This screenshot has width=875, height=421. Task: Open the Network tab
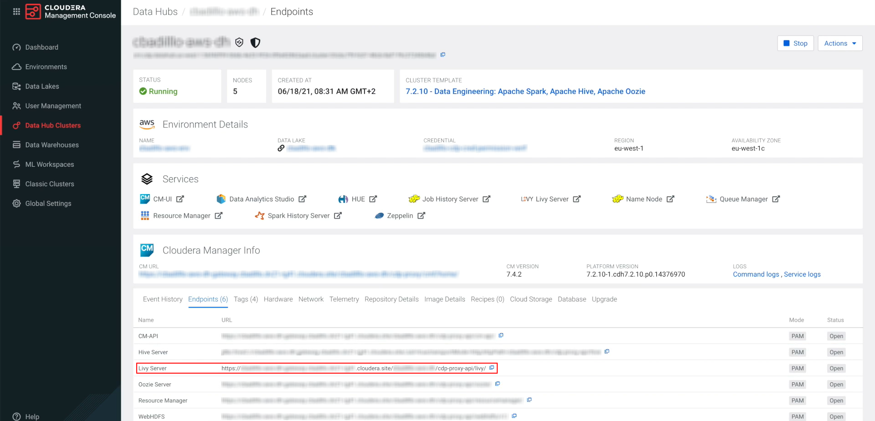point(311,299)
